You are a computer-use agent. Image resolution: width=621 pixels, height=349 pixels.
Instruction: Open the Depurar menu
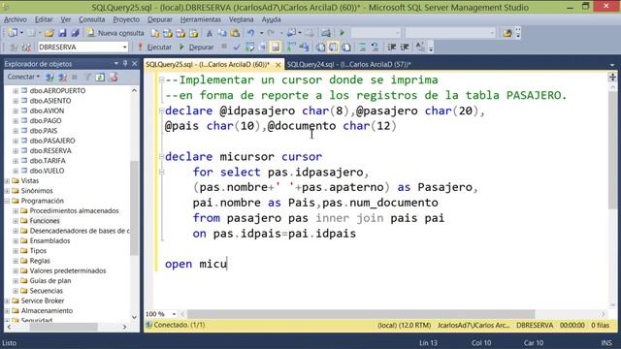(159, 19)
